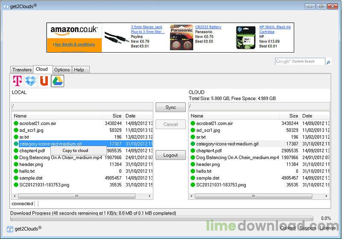
Task: Switch to the Cloud tab
Action: pyautogui.click(x=43, y=69)
